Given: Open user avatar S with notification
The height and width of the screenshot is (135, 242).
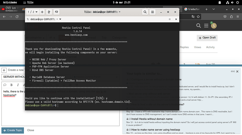Looking at the screenshot, I should coord(214,25).
